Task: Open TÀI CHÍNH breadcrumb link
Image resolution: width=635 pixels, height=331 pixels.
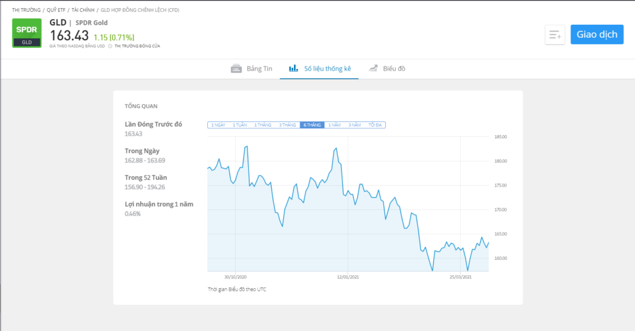Action: [x=83, y=10]
